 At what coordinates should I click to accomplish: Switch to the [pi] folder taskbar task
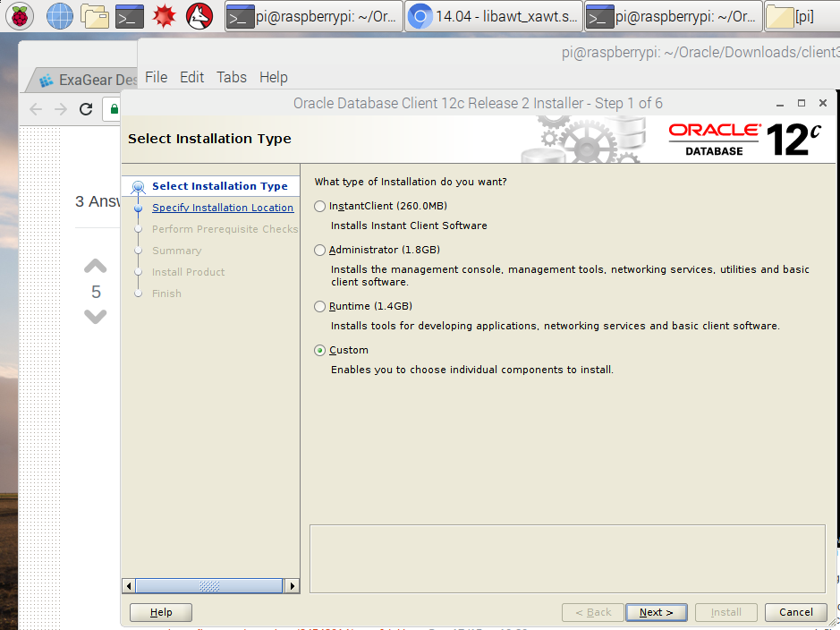click(x=802, y=17)
